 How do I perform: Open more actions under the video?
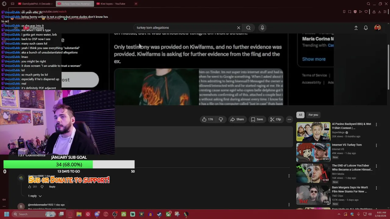click(289, 119)
